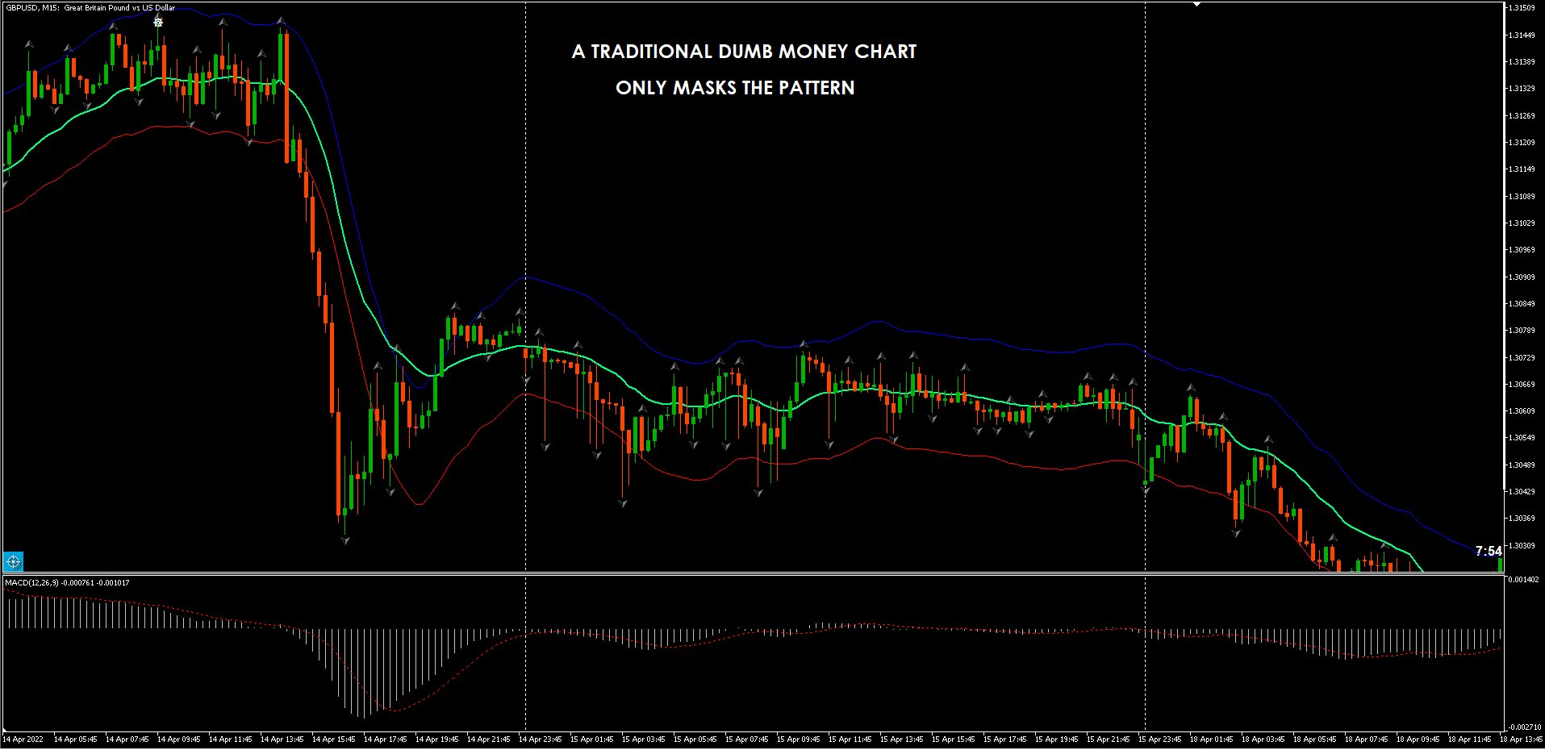Click the 14 Apr 23:45 time label

pos(540,739)
